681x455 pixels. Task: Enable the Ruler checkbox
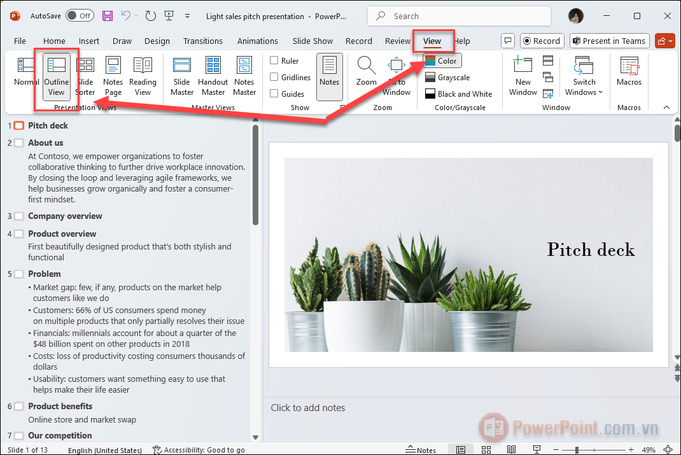[x=274, y=60]
